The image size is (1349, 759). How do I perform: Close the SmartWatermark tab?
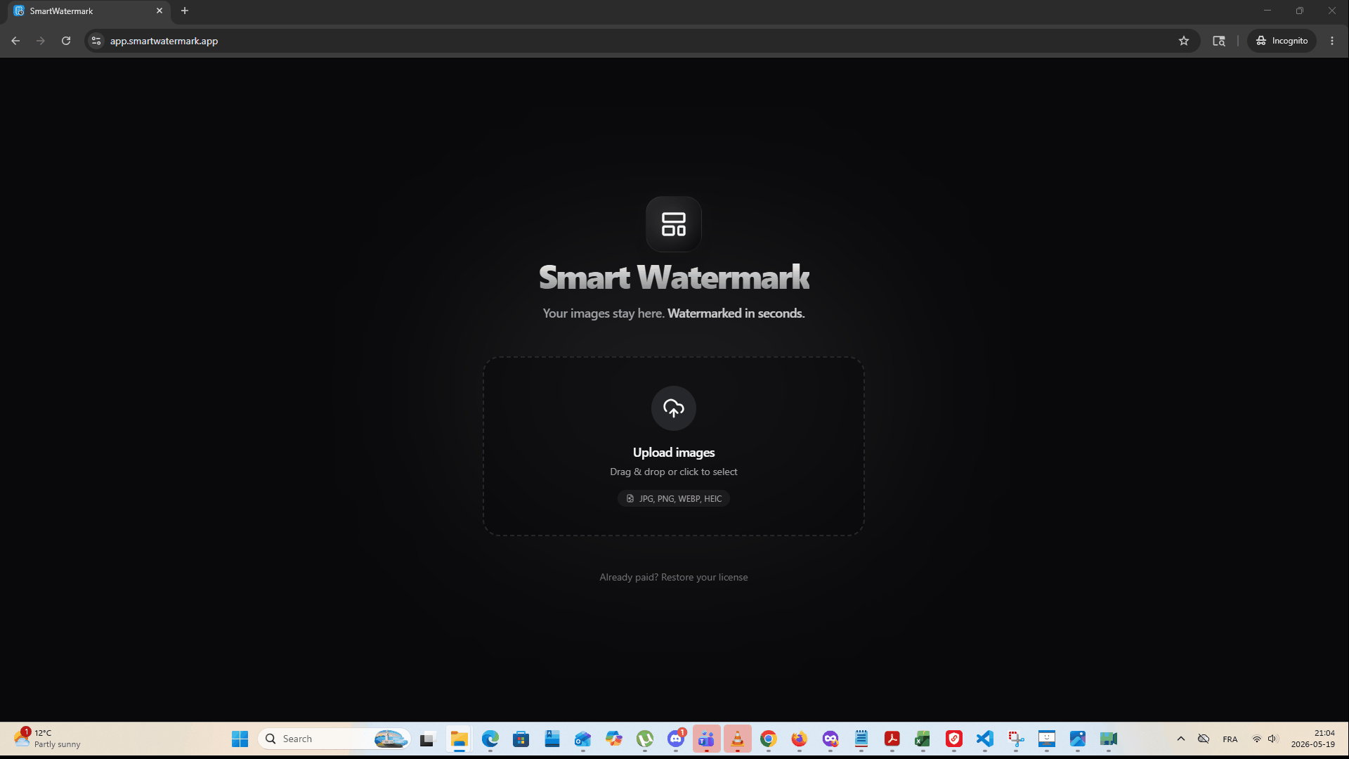(159, 11)
